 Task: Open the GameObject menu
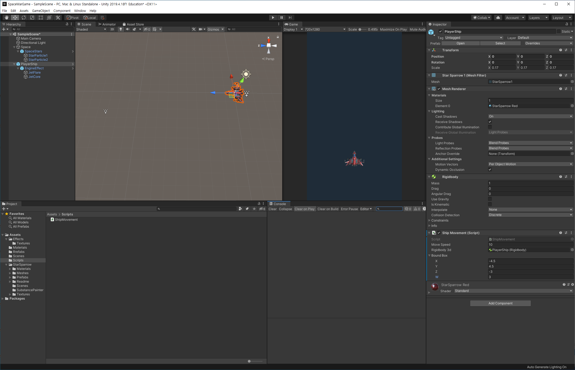41,11
